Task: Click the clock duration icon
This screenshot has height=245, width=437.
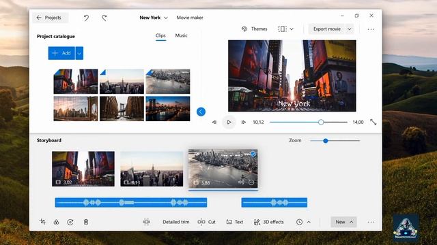Action: coord(299,222)
